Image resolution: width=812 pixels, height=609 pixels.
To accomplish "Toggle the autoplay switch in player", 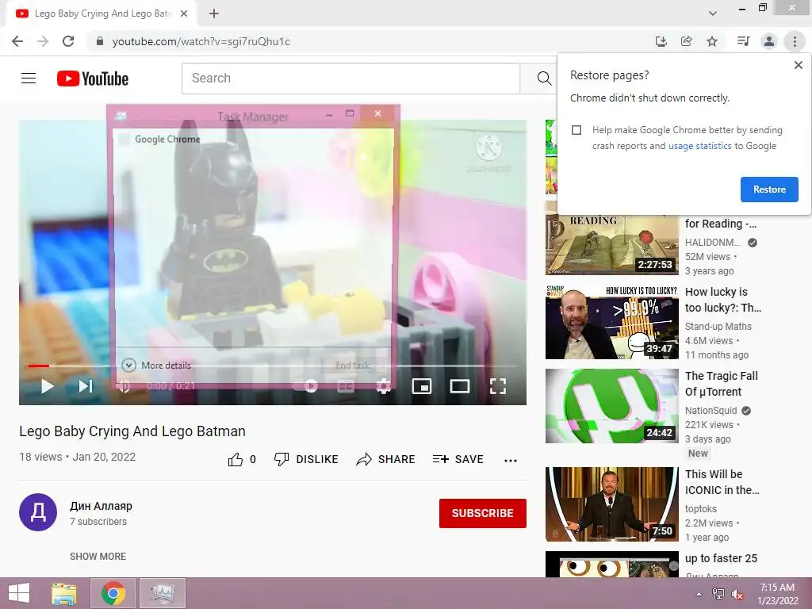I will pyautogui.click(x=305, y=386).
